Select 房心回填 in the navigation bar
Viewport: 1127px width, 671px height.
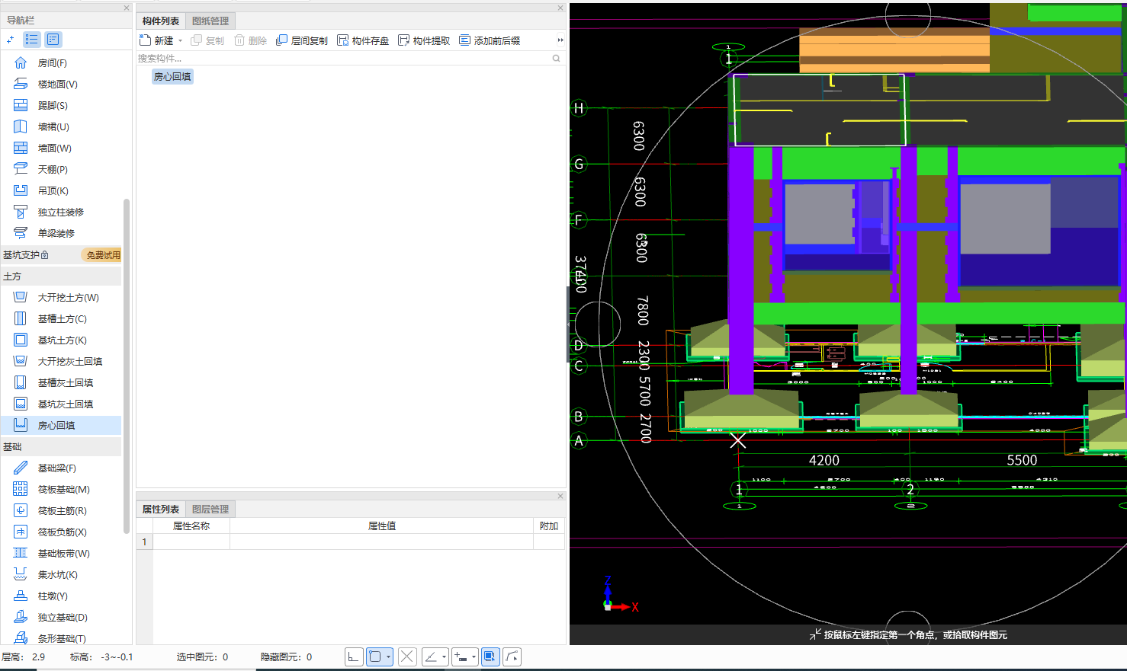pyautogui.click(x=61, y=426)
